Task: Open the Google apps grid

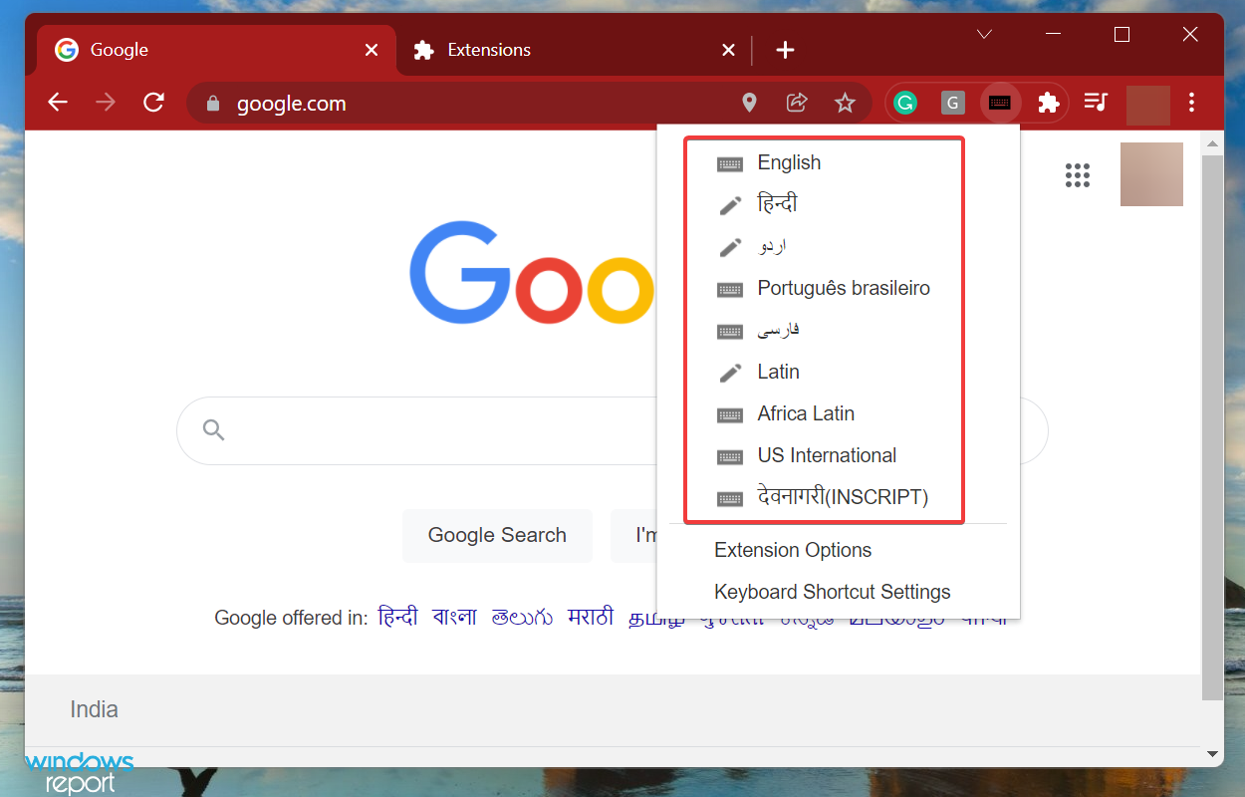Action: pos(1078,175)
